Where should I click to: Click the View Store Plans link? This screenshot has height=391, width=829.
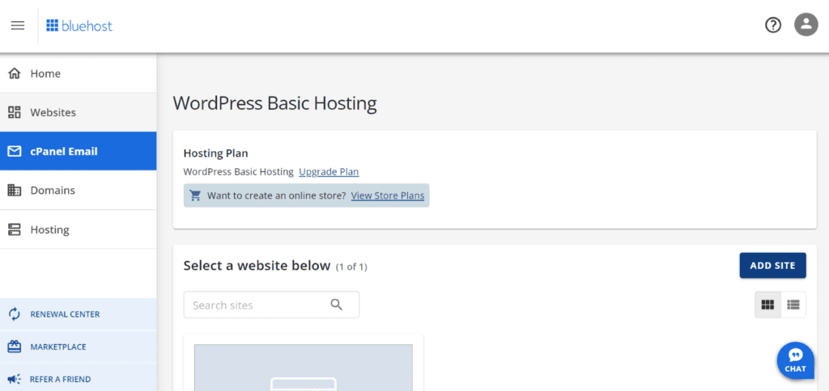tap(388, 195)
